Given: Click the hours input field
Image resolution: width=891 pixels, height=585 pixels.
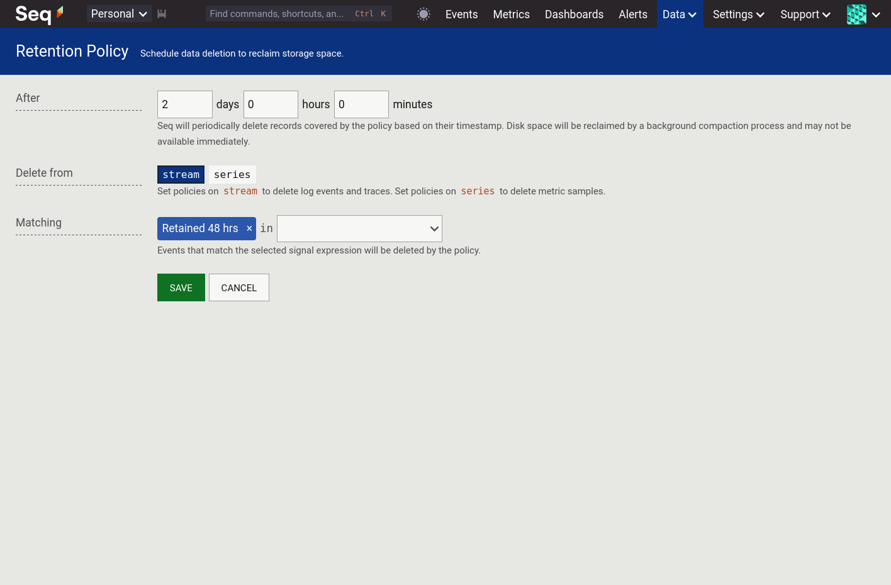Looking at the screenshot, I should pos(271,104).
